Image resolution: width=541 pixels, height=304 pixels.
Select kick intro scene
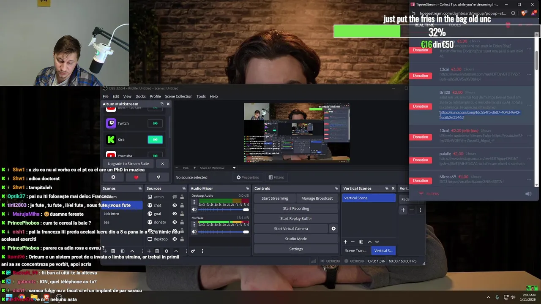[112, 214]
